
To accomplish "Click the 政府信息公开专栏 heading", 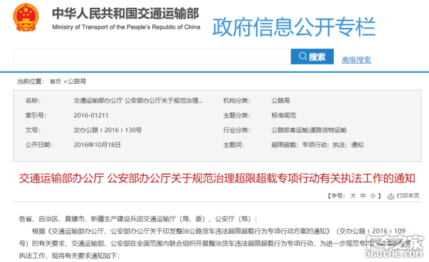I will point(294,26).
